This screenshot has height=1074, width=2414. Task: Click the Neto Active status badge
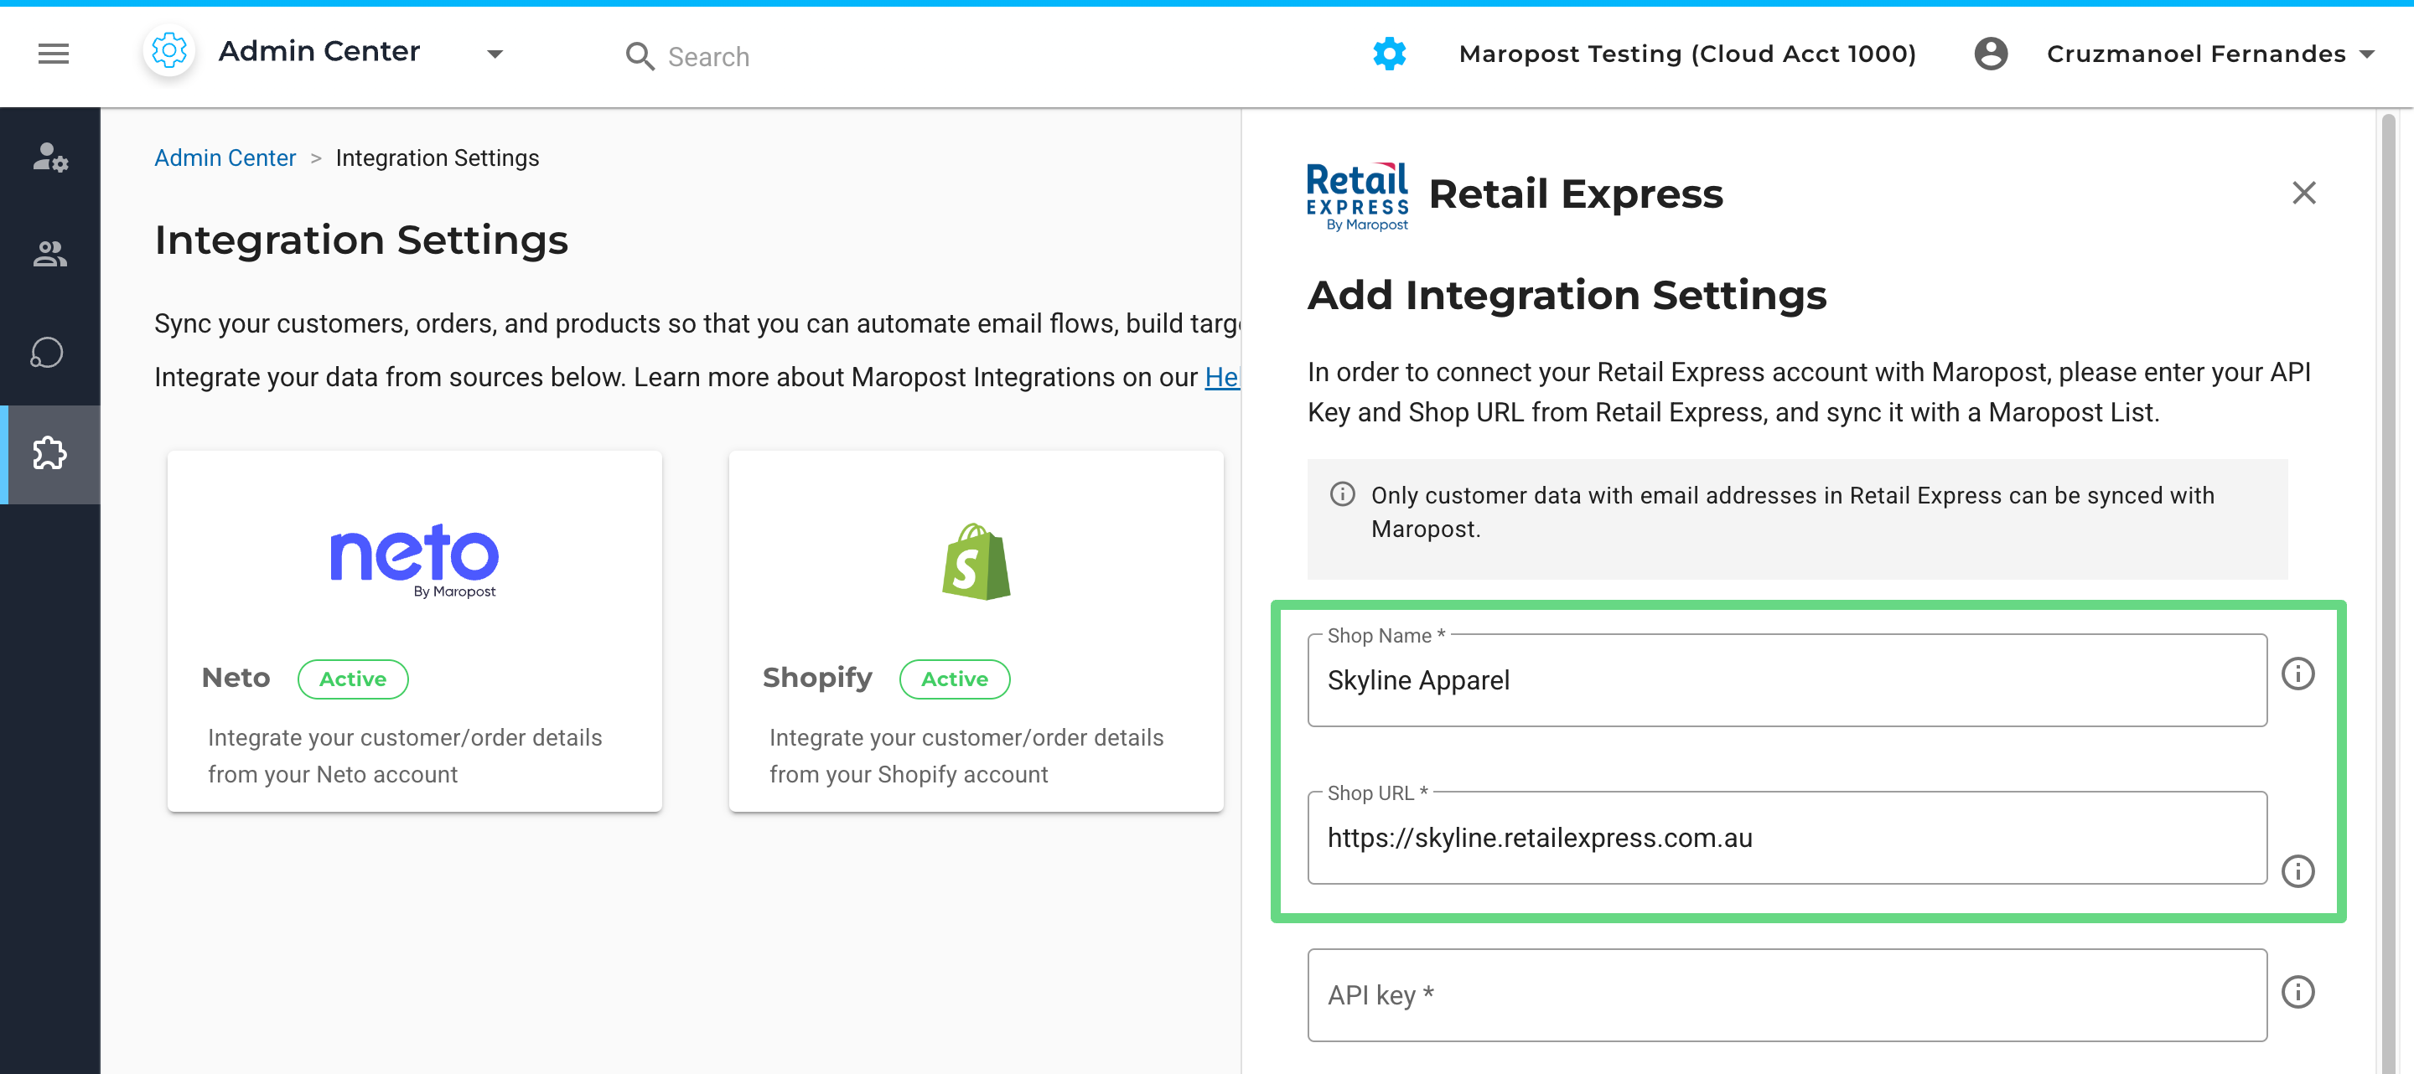pos(352,679)
